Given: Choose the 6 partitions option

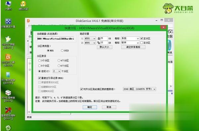Looking at the screenshot, I should click(x=59, y=66).
